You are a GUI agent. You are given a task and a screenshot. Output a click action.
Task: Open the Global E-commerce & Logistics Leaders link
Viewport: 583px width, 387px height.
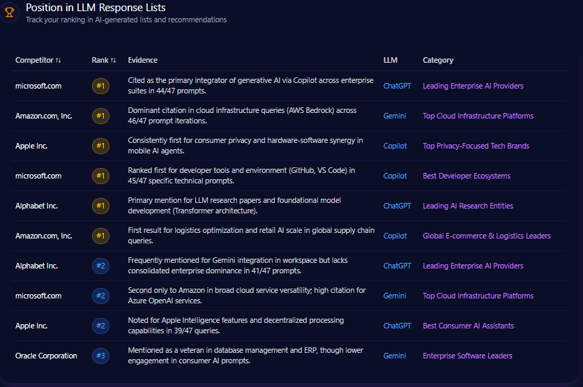(486, 236)
